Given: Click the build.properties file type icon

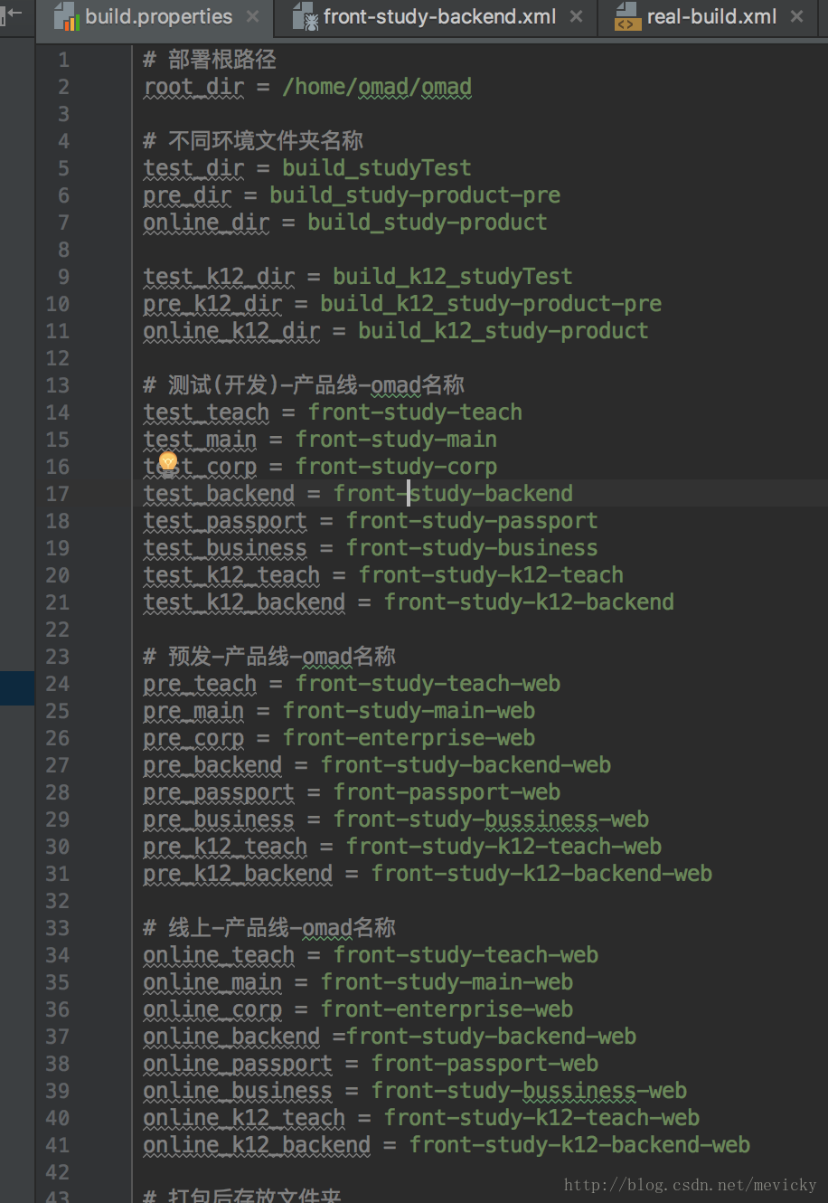Looking at the screenshot, I should pyautogui.click(x=66, y=16).
